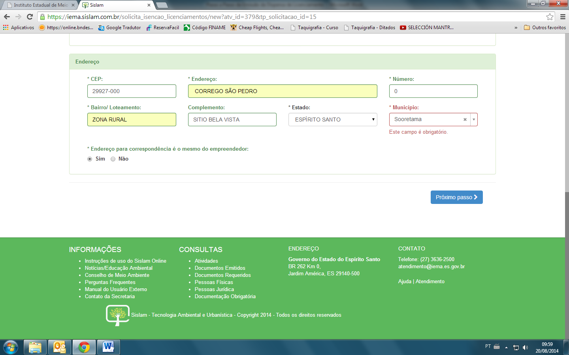Open Word from taskbar
Viewport: 569px width, 355px height.
pos(108,347)
